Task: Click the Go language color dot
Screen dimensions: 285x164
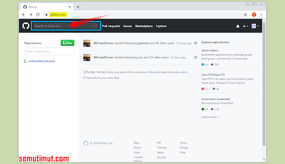Action: [203, 64]
